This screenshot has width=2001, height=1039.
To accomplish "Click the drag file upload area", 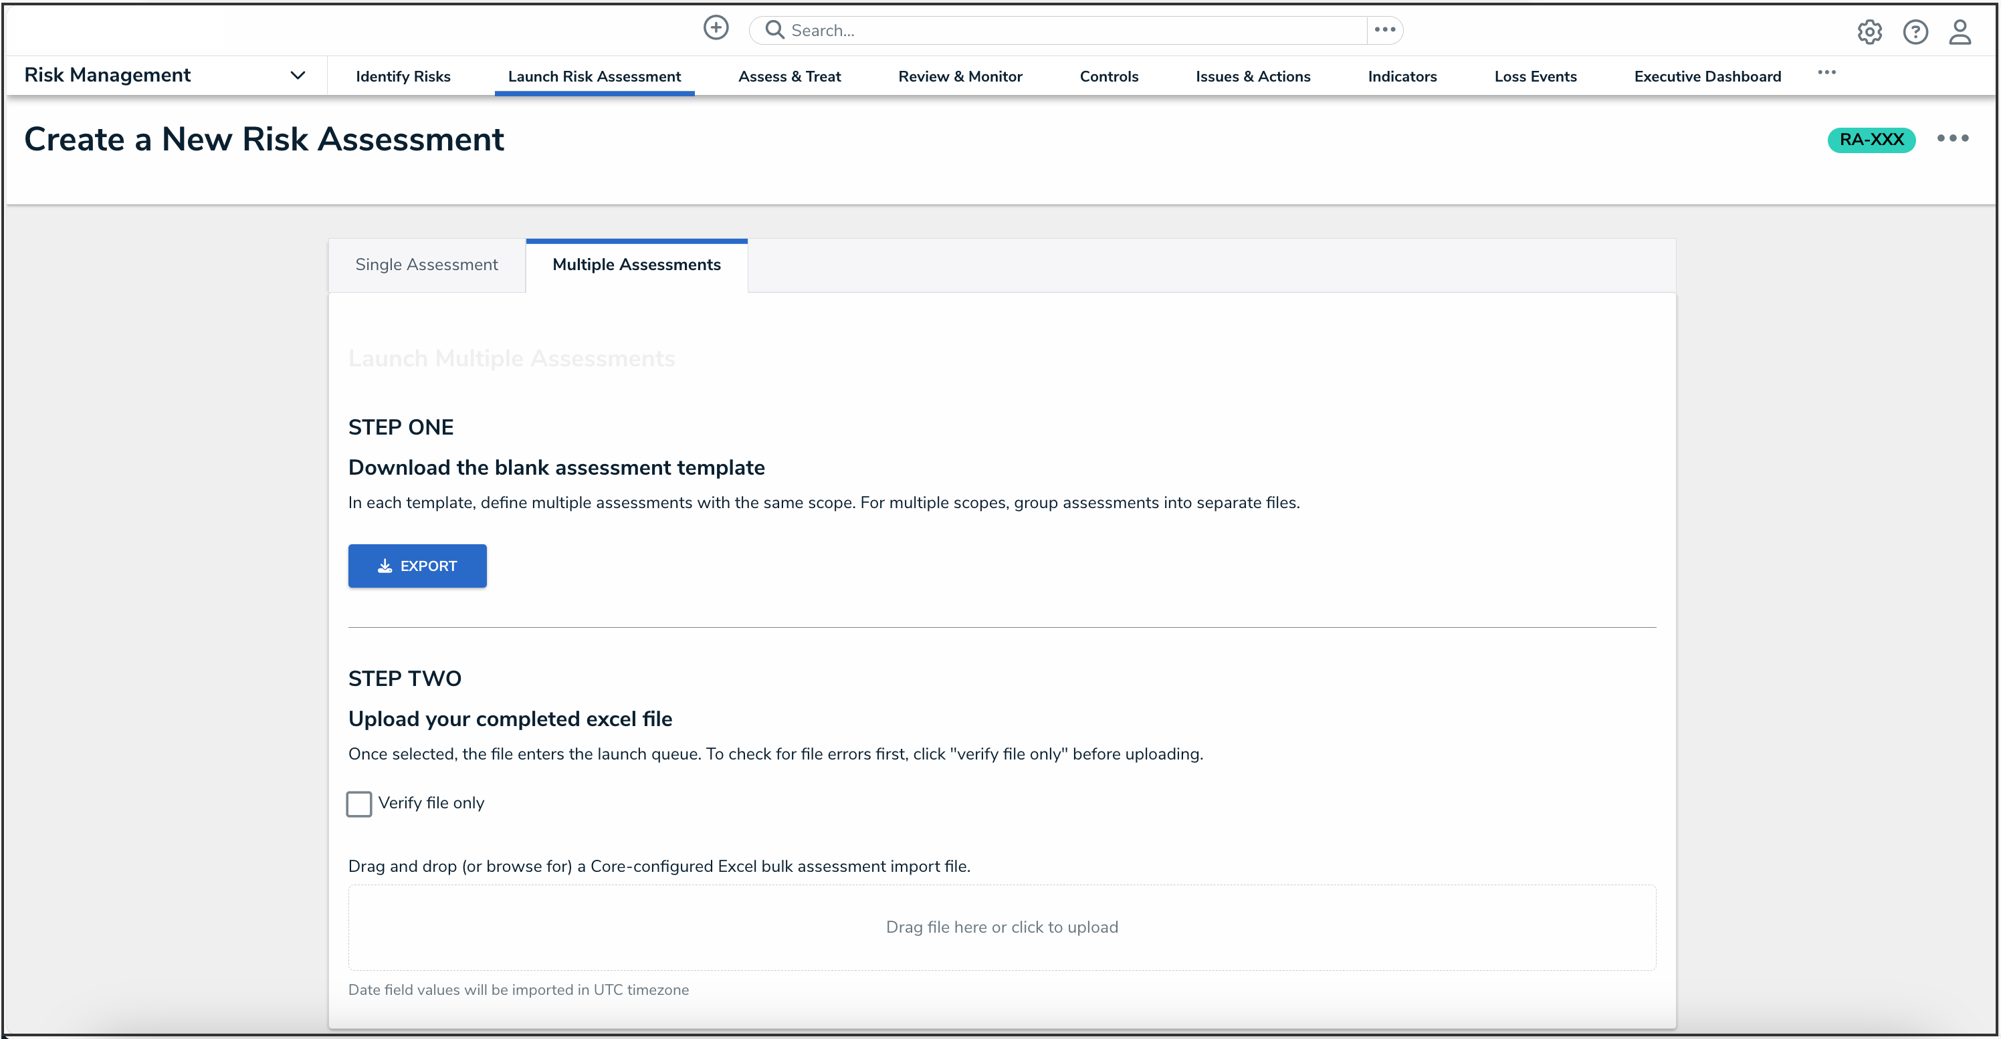I will 1001,927.
